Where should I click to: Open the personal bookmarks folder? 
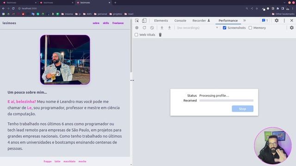[100, 14]
